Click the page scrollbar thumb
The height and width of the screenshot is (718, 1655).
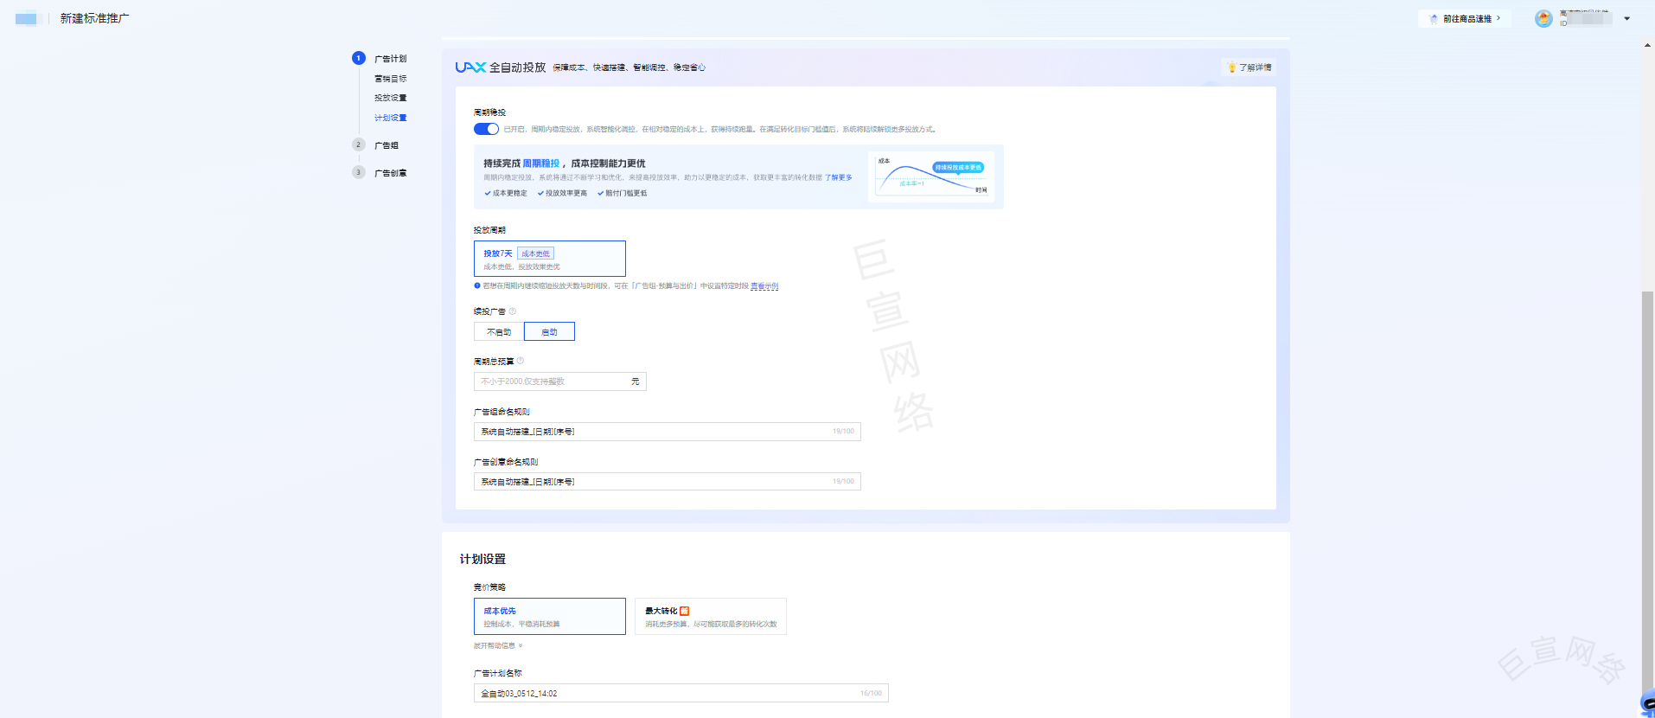[1647, 493]
